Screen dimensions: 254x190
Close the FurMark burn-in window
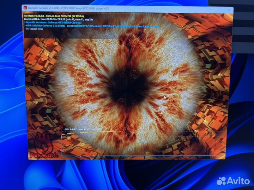tap(229, 10)
